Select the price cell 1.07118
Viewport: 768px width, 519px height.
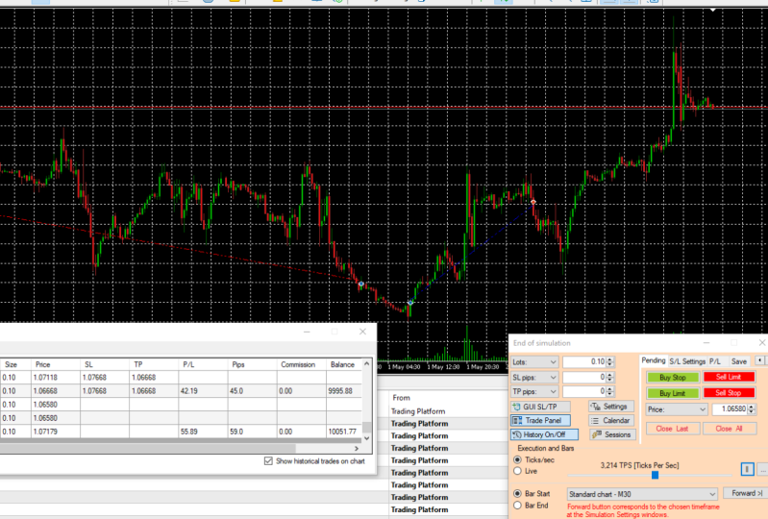click(56, 378)
